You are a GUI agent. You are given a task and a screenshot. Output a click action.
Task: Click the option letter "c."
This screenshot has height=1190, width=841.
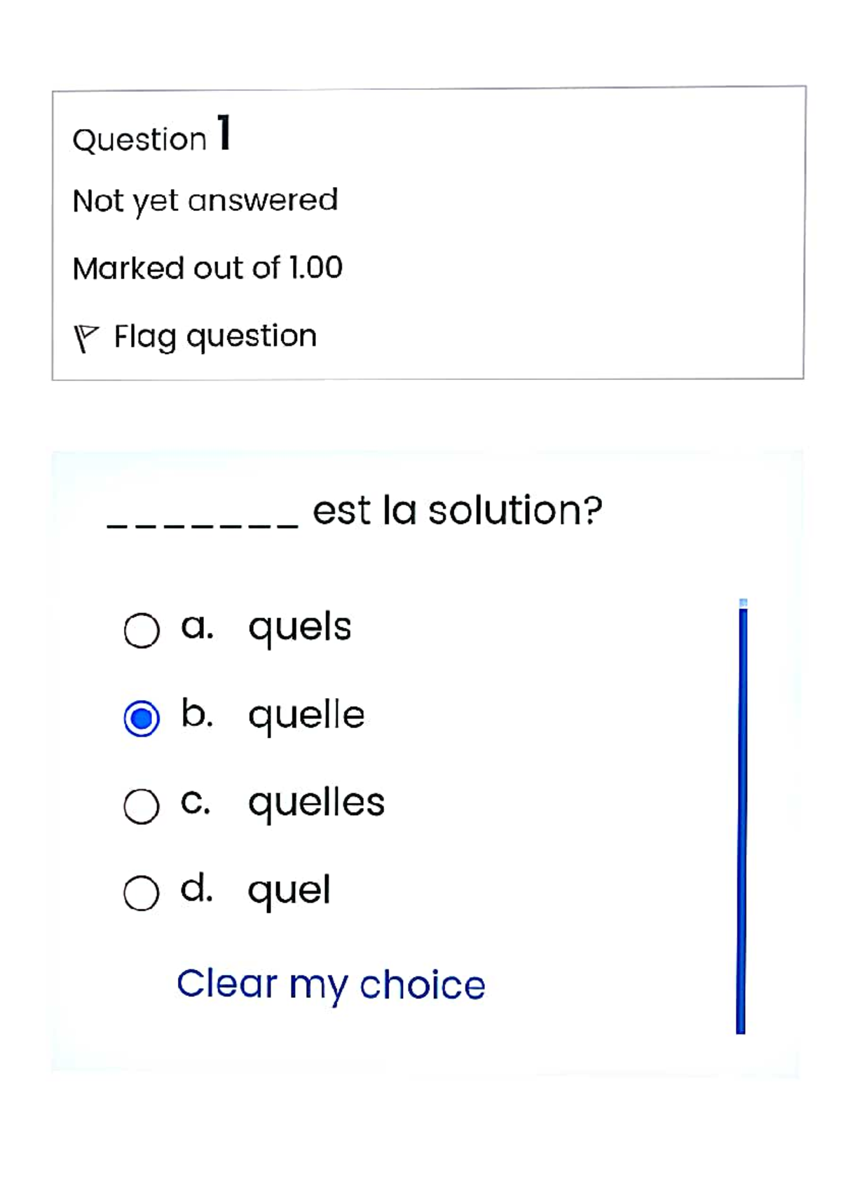tap(196, 802)
